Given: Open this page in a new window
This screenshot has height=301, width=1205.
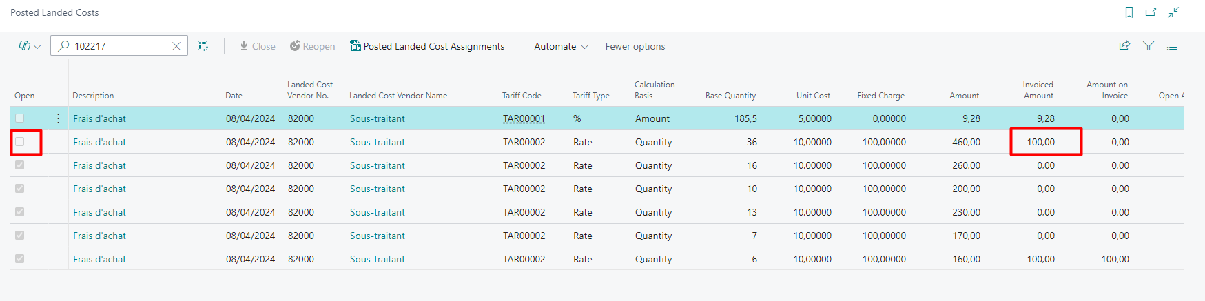Looking at the screenshot, I should coord(1151,12).
